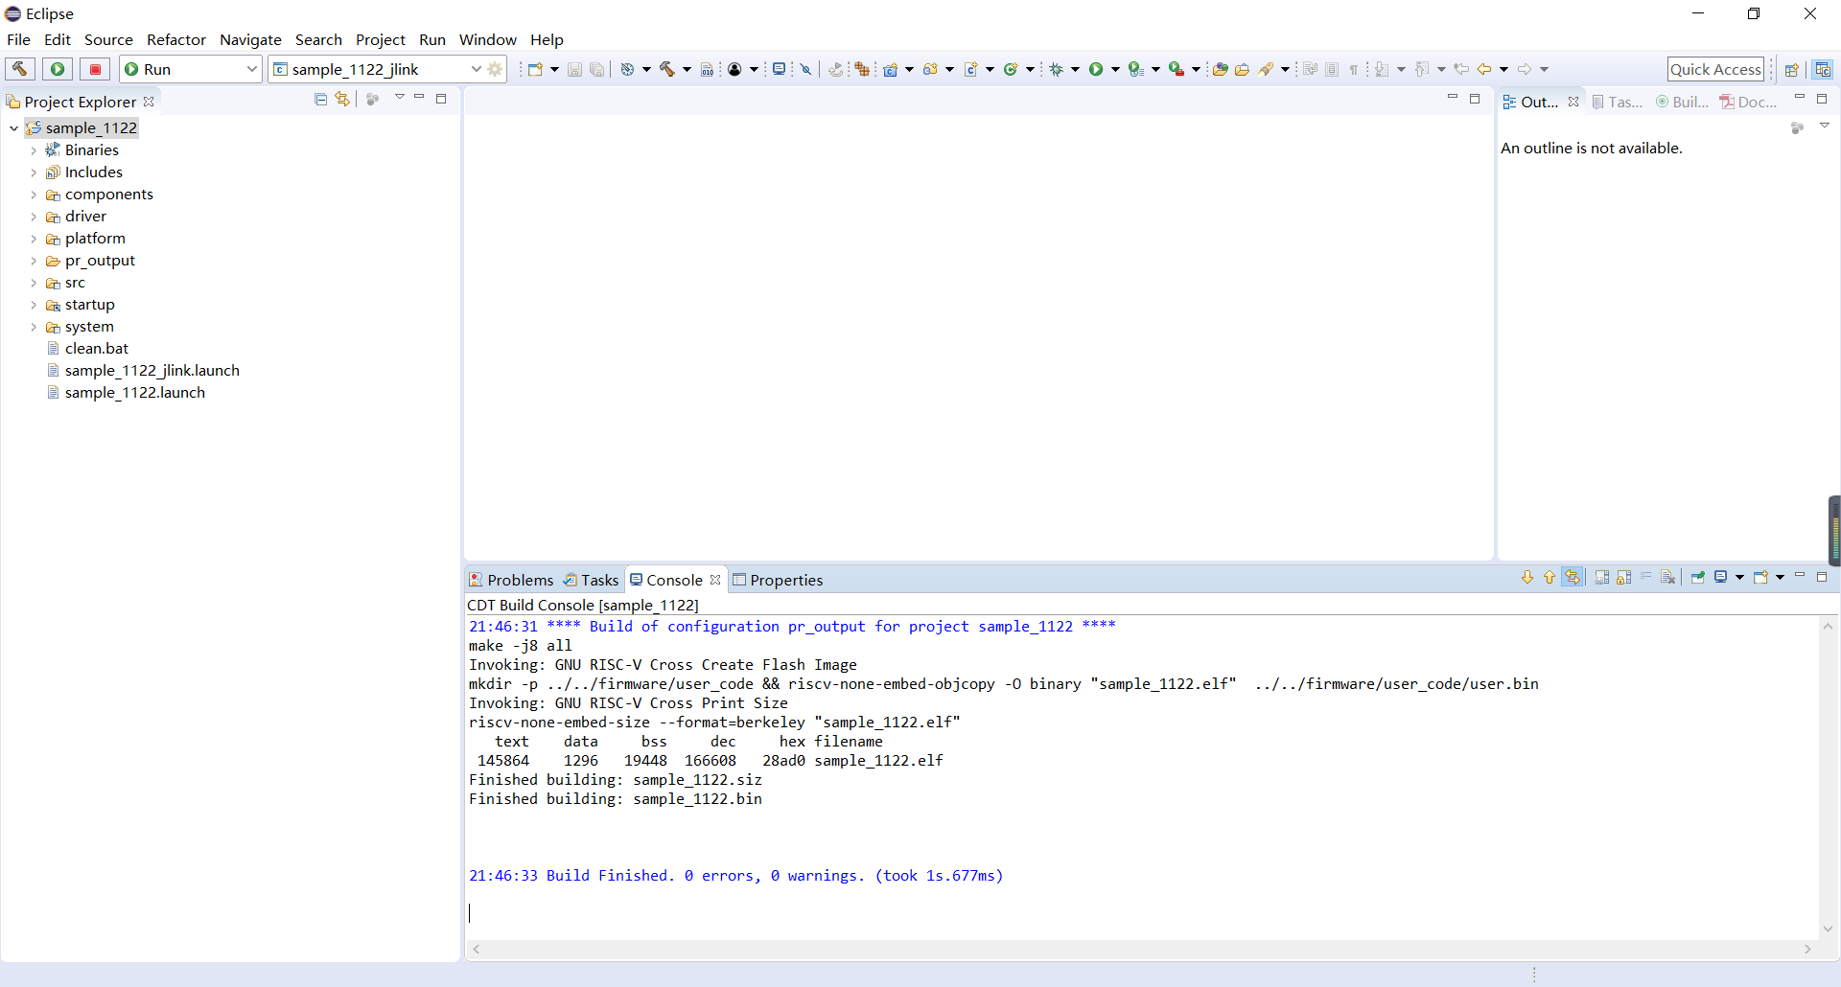Open the Navigate menu
The width and height of the screenshot is (1841, 987).
click(250, 39)
